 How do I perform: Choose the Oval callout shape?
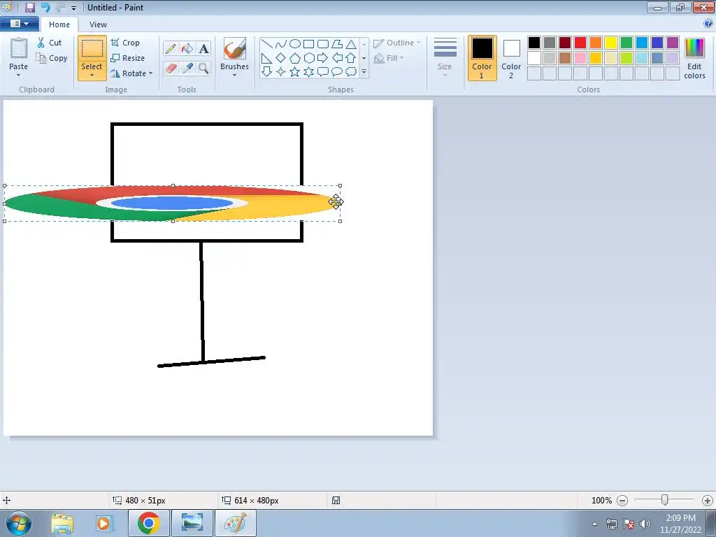pos(337,72)
